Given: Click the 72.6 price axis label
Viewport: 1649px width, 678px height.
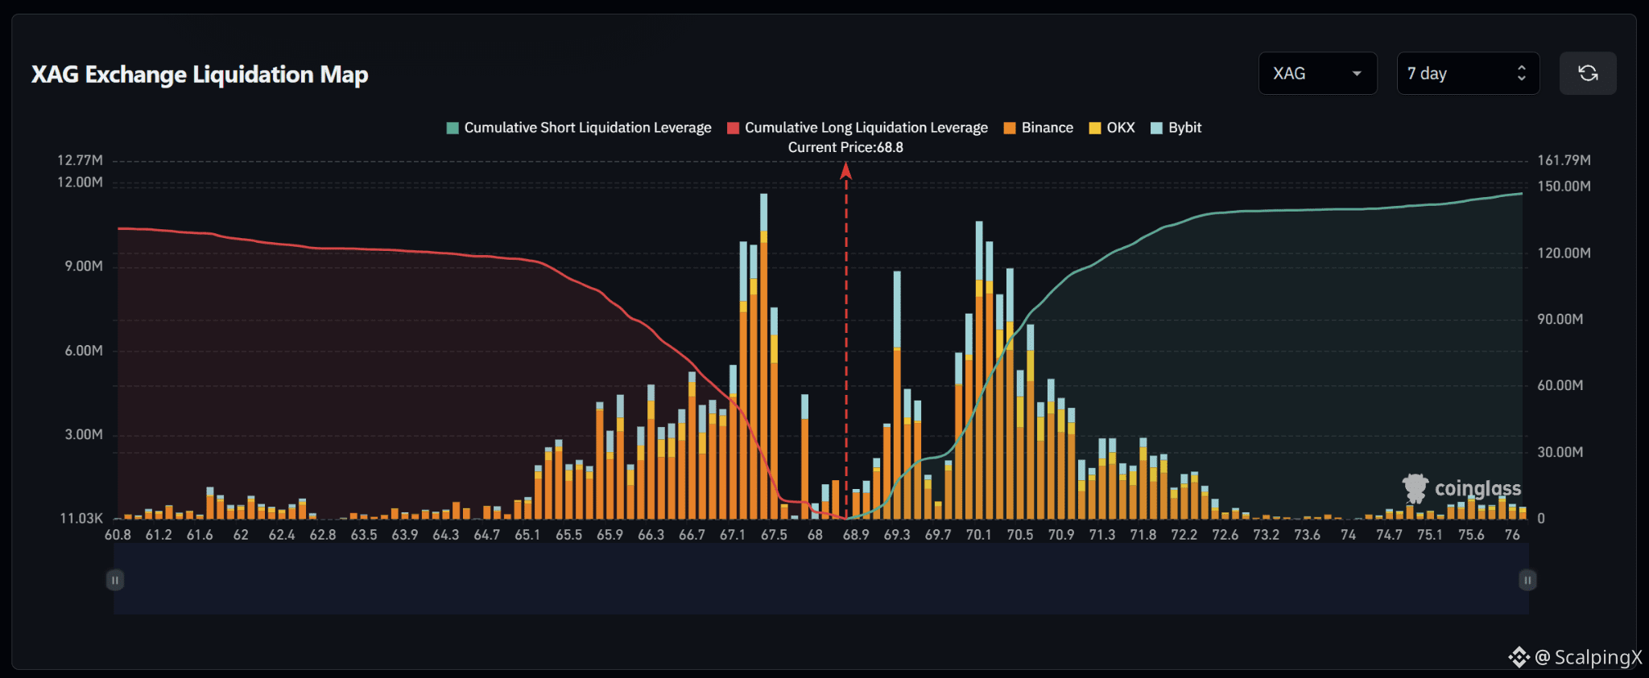Looking at the screenshot, I should [1225, 535].
